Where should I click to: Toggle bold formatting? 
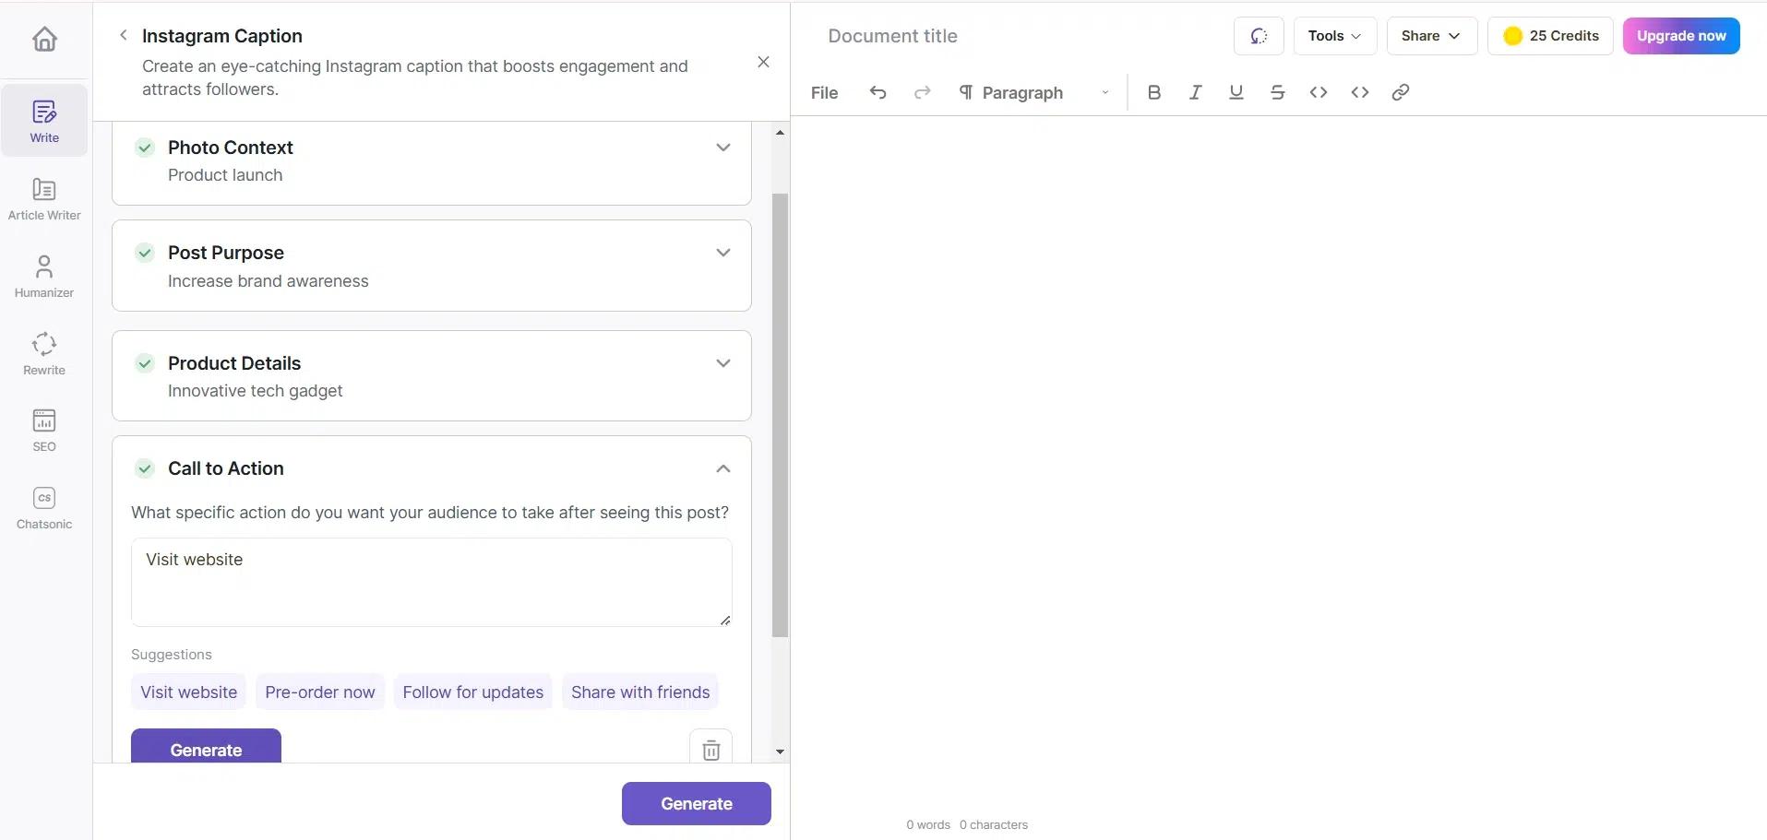[x=1153, y=92]
